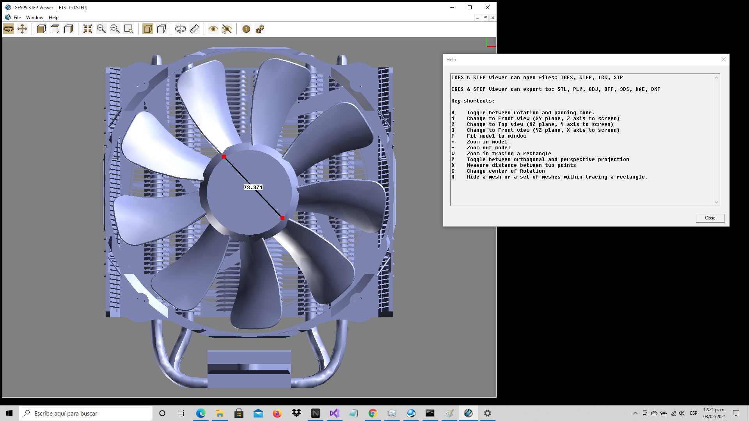Image resolution: width=749 pixels, height=421 pixels.
Task: Switch to top view cube icon
Action: [55, 29]
